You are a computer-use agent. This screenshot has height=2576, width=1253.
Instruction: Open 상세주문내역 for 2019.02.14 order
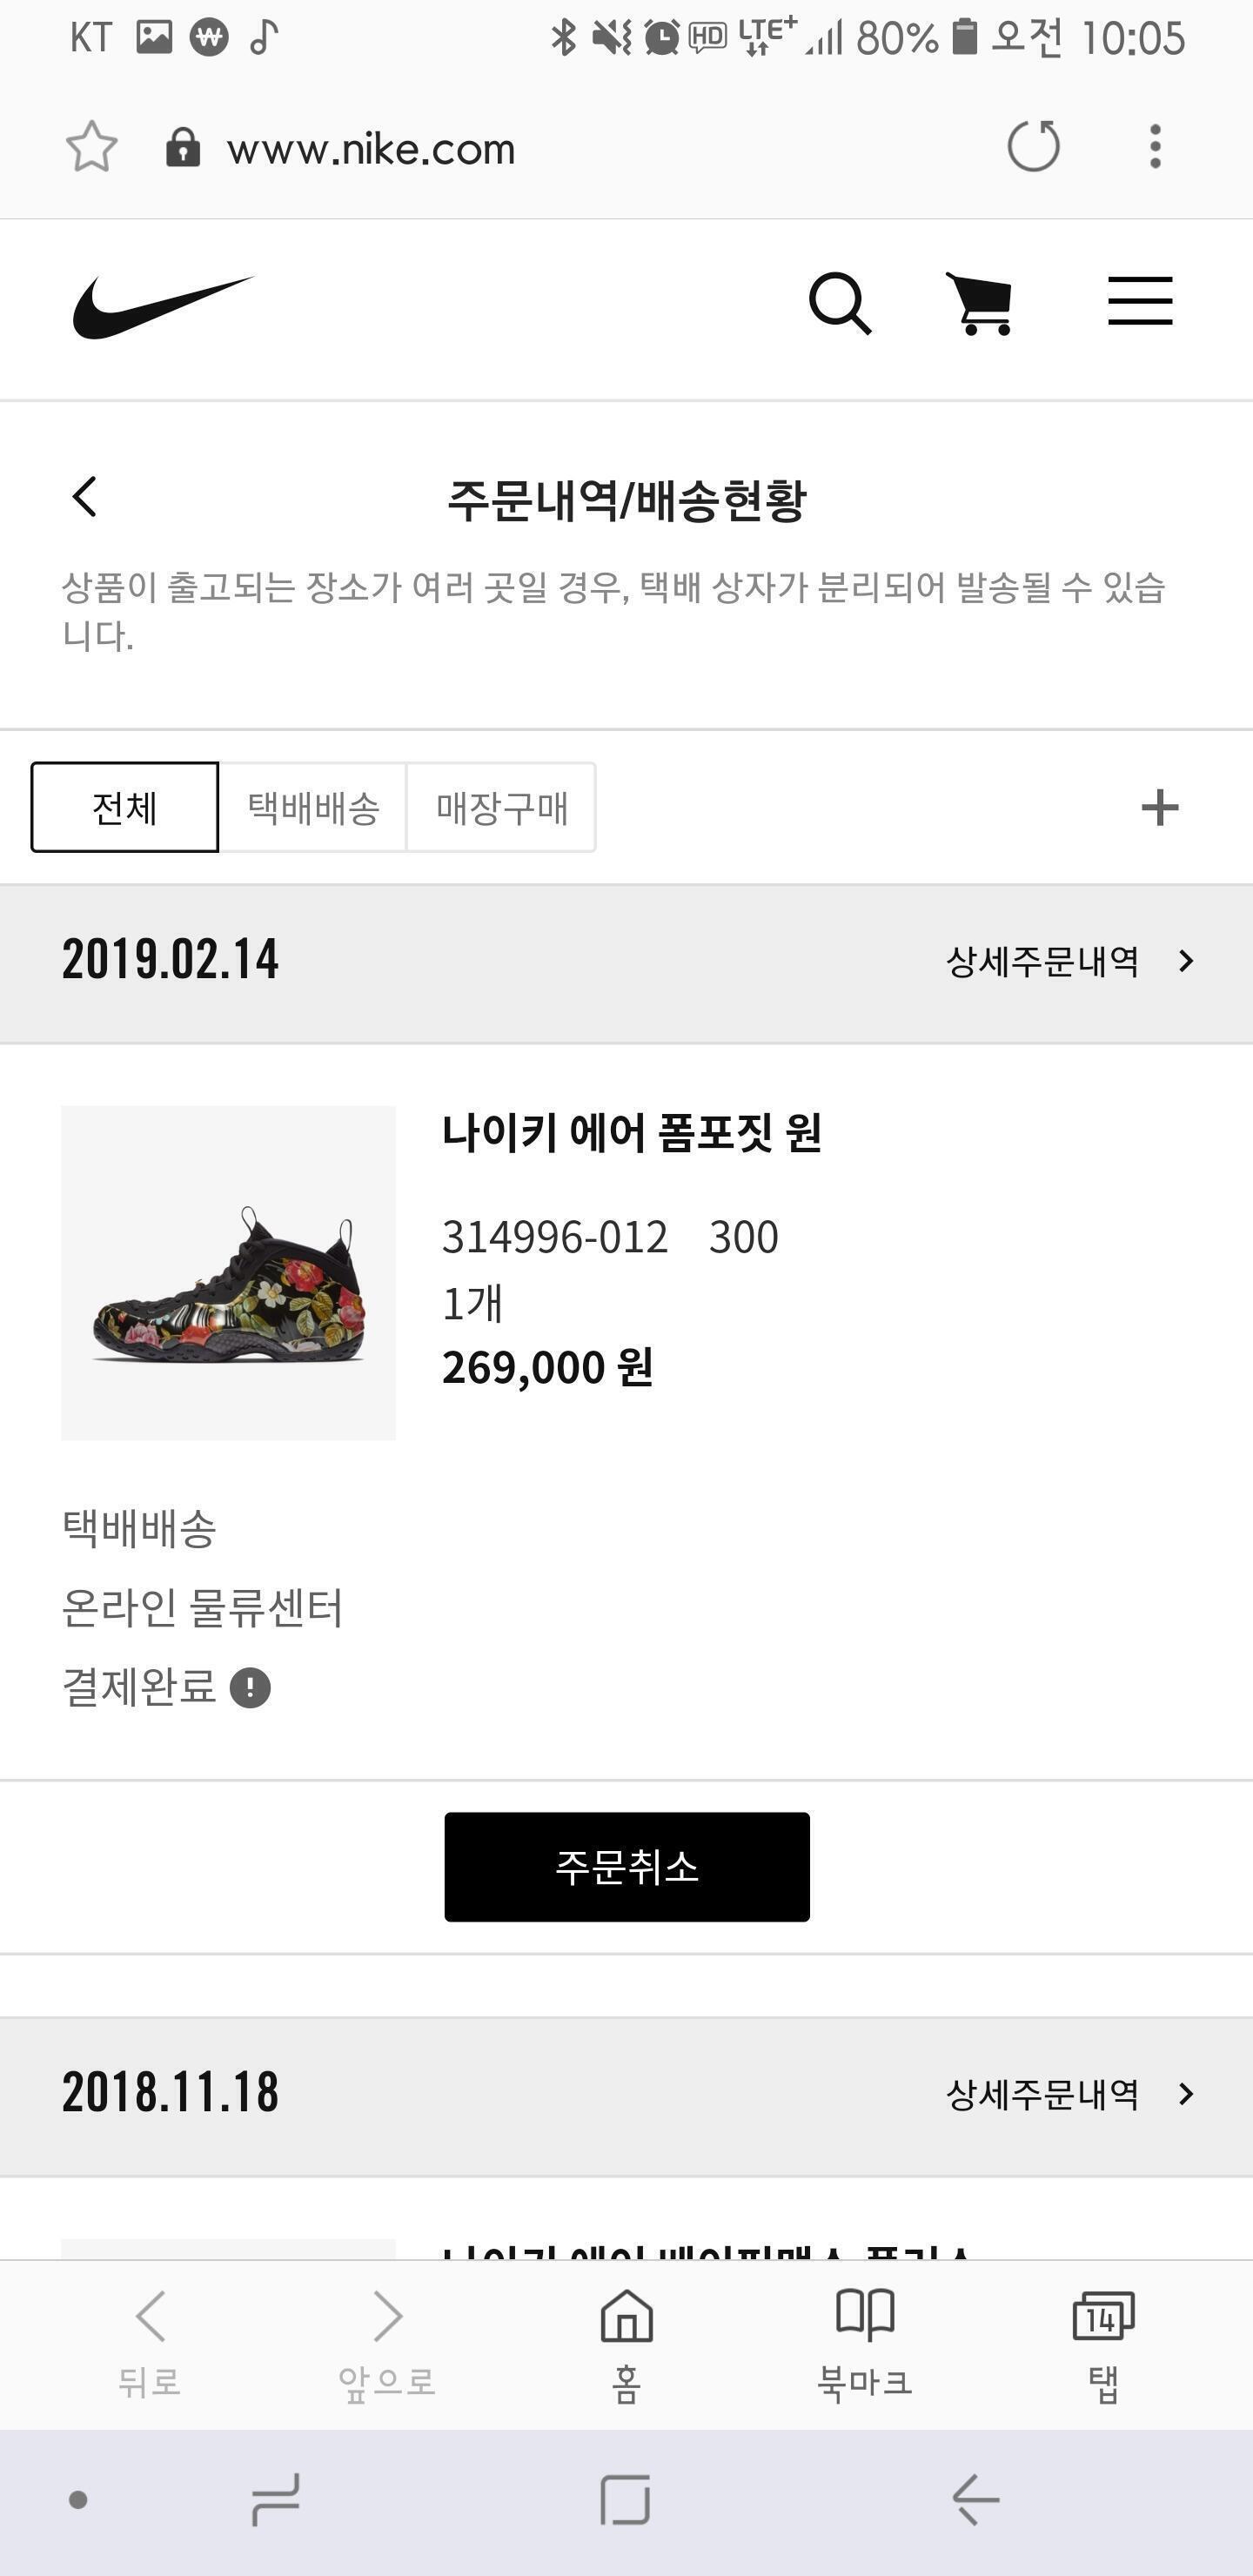pyautogui.click(x=1069, y=961)
